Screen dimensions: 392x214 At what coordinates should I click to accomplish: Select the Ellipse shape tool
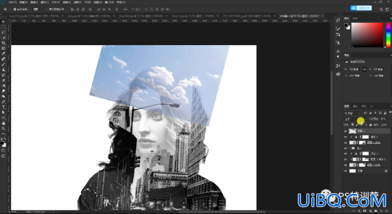[3, 118]
